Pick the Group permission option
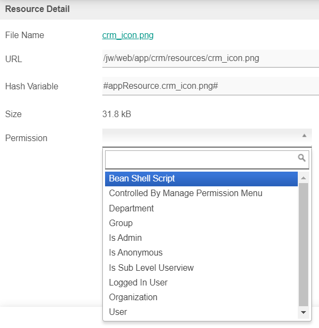Viewport: 319px width, 328px height. 201,223
